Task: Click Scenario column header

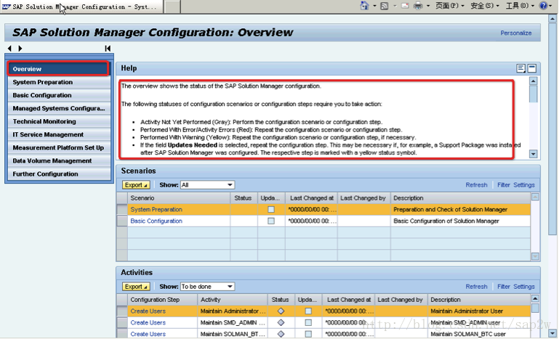Action: click(x=180, y=198)
